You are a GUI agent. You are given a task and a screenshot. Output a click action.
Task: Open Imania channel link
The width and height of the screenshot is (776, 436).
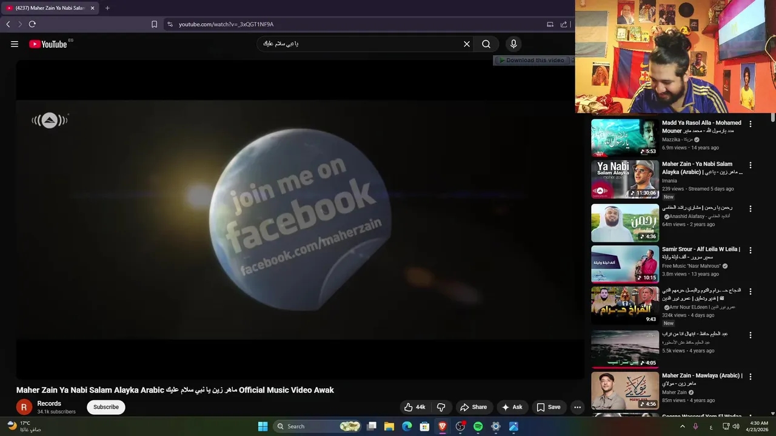tap(669, 180)
